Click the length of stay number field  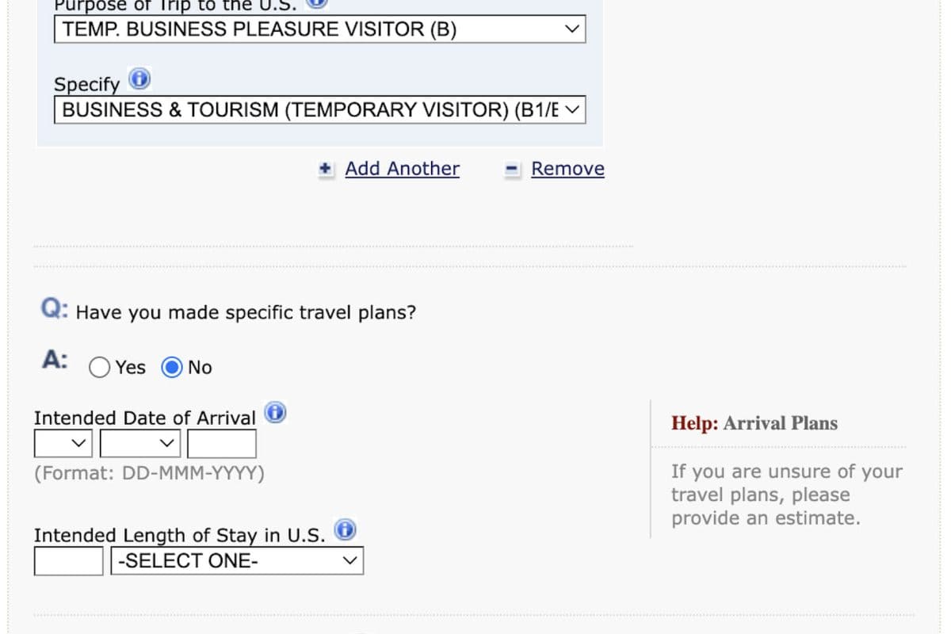pos(68,561)
